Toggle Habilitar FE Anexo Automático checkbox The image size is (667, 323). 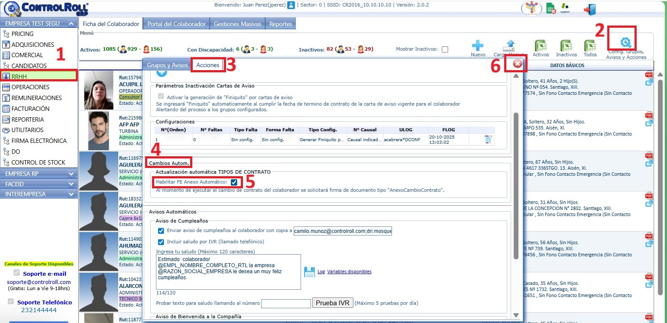(x=234, y=182)
